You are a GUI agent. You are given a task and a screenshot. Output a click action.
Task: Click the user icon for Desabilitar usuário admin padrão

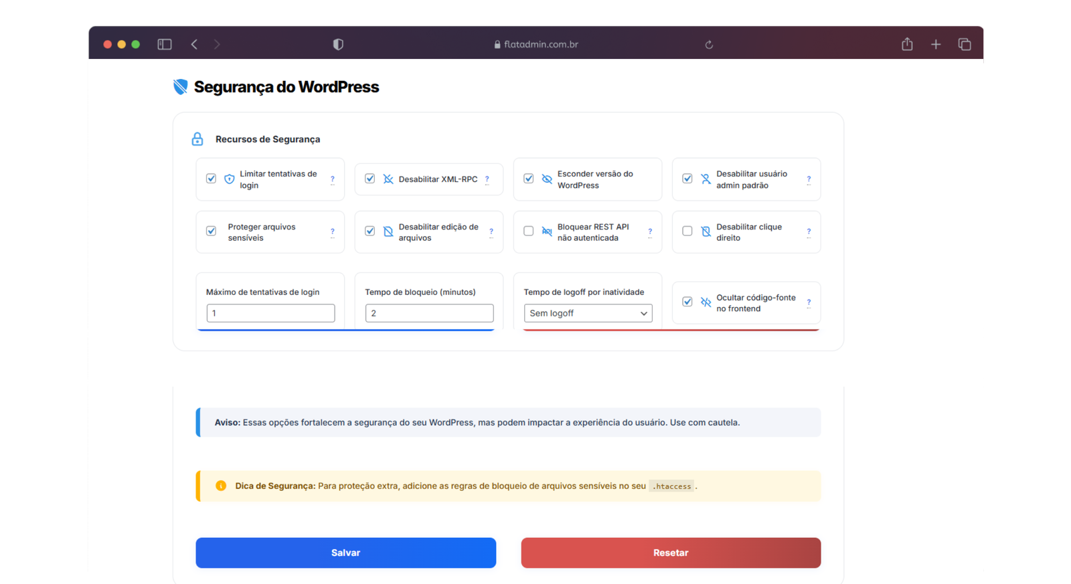point(706,179)
